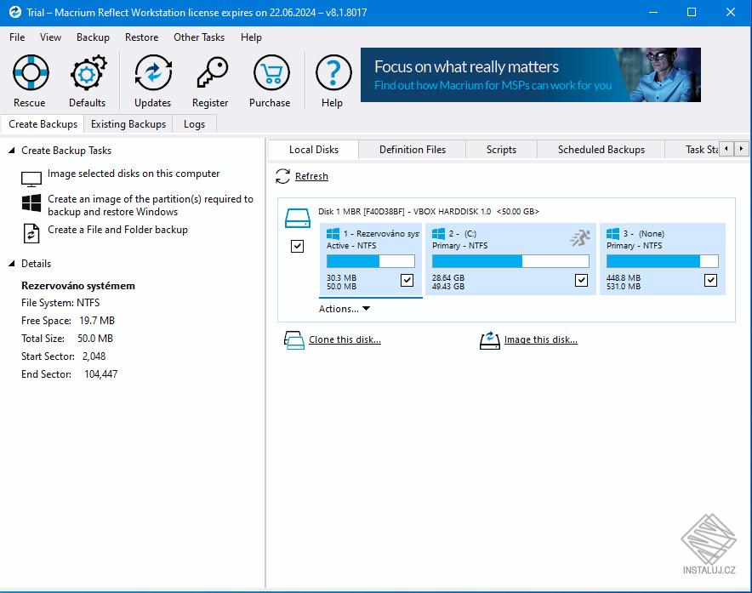This screenshot has width=752, height=593.
Task: Click the MSPs banner advertisement
Action: (x=532, y=75)
